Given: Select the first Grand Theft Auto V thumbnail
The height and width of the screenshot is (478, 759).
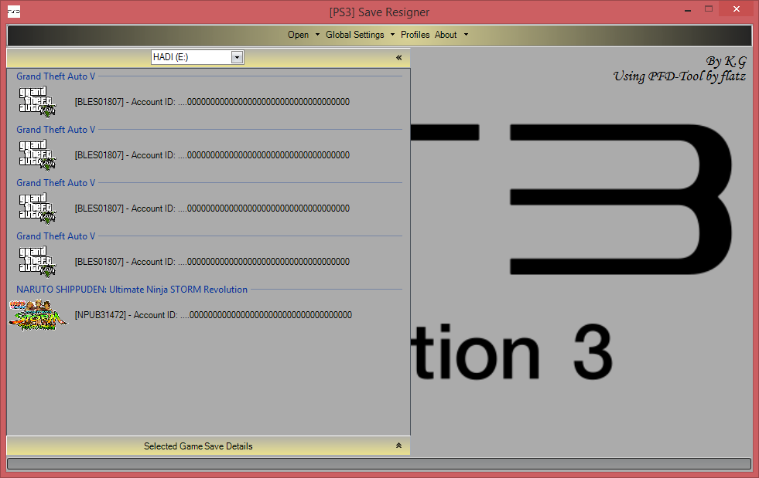Looking at the screenshot, I should [x=37, y=101].
